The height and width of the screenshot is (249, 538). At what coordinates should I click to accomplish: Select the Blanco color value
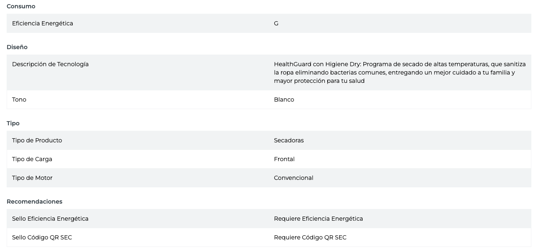[x=284, y=100]
